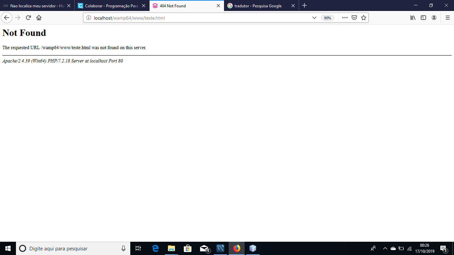Open the page actions three-dot menu
Viewport: 454px width, 255px height.
pyautogui.click(x=345, y=18)
